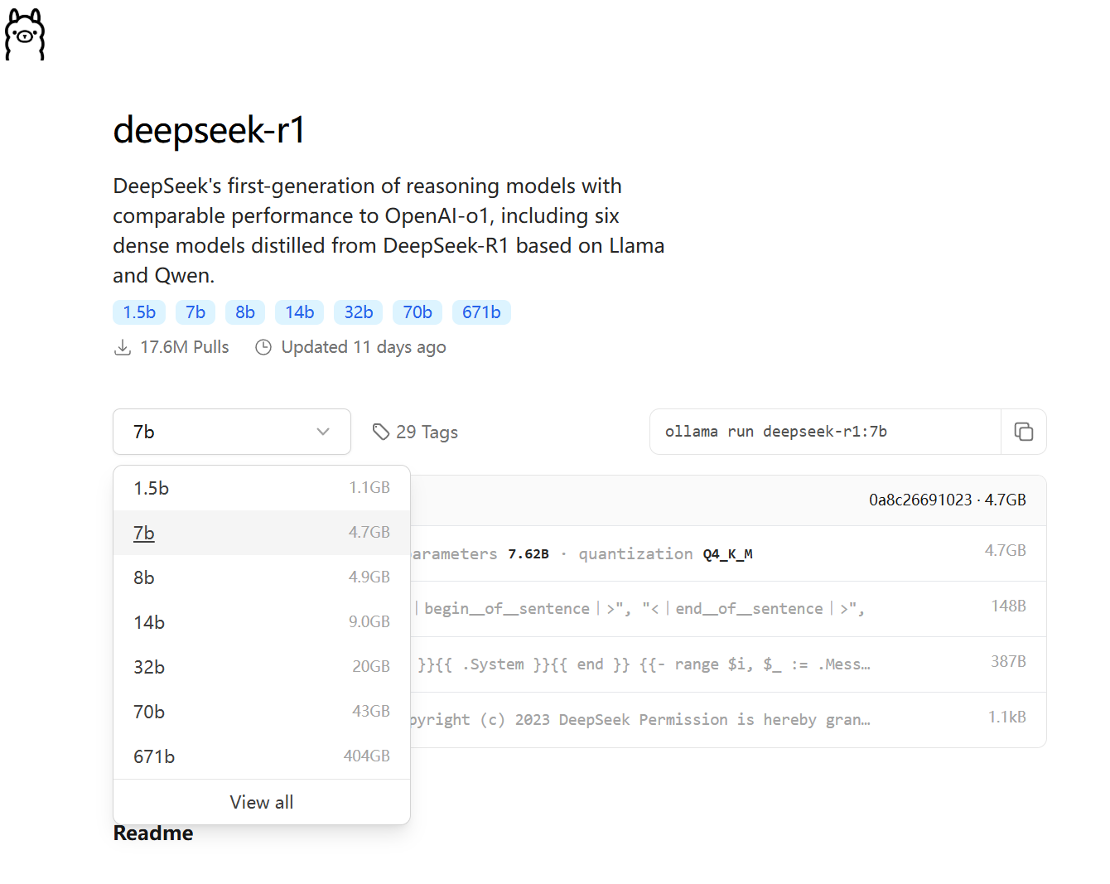Click the deepseek-r1 page title
The image size is (1110, 884).
coord(210,130)
